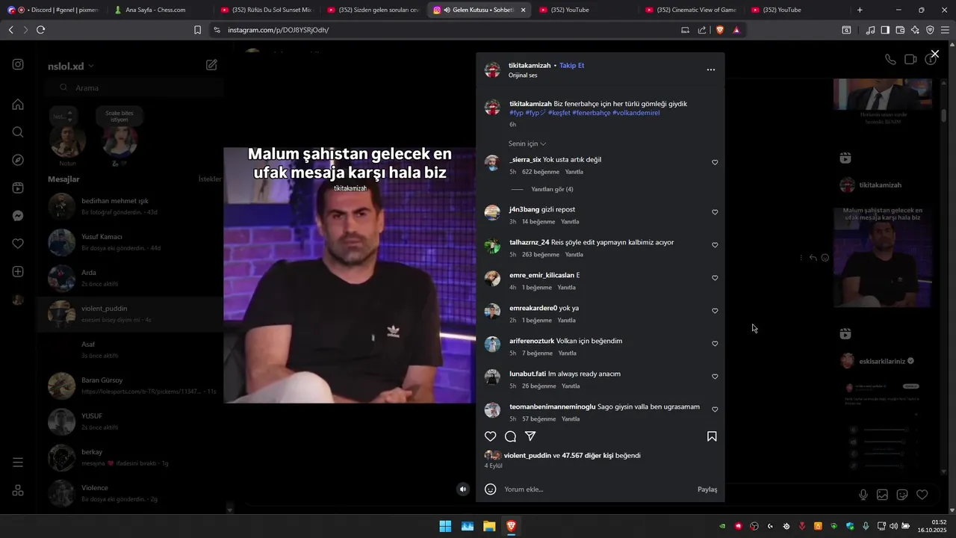Open the shared reel thumbnail in chat
The height and width of the screenshot is (538, 956).
point(882,257)
